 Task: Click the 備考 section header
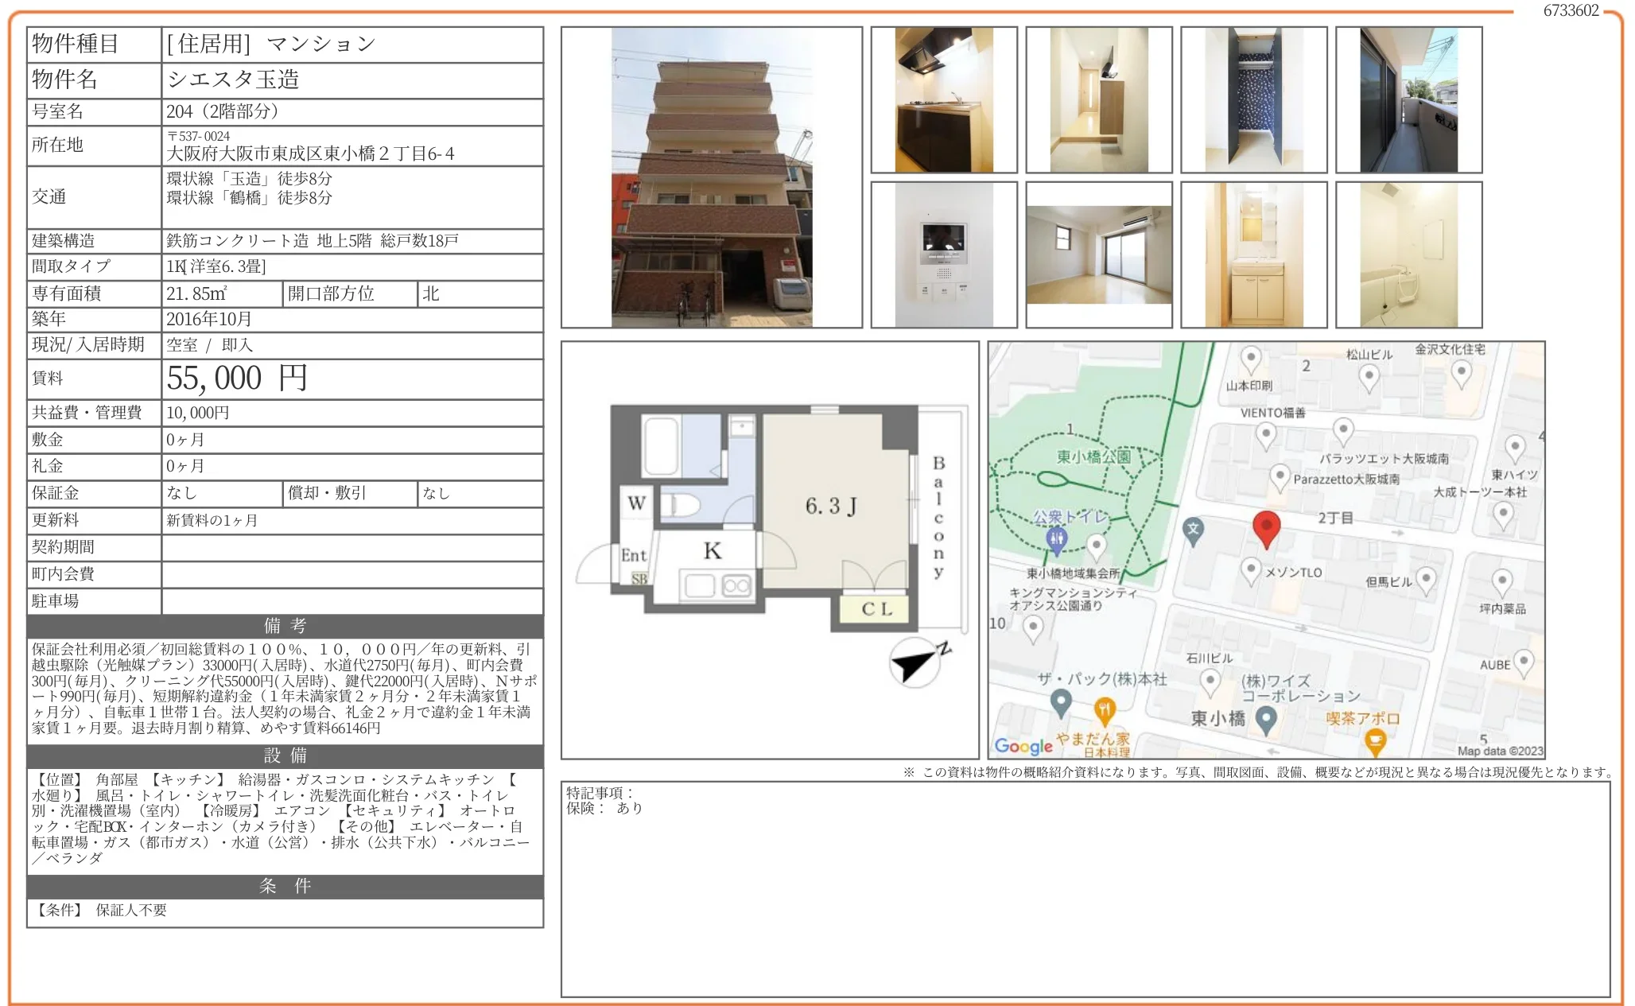click(x=285, y=626)
